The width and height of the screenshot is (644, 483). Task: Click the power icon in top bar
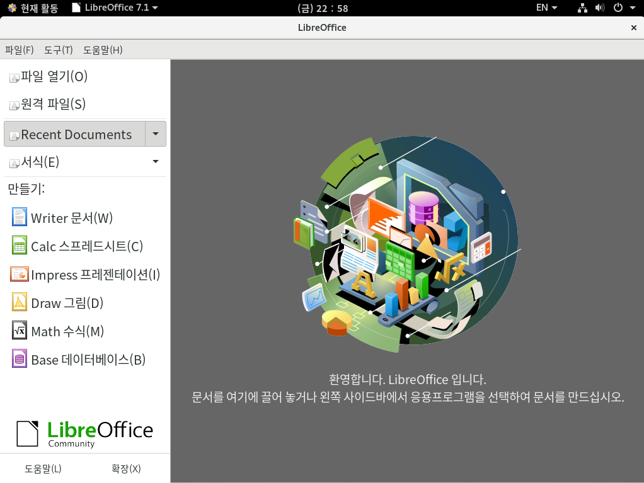click(618, 8)
